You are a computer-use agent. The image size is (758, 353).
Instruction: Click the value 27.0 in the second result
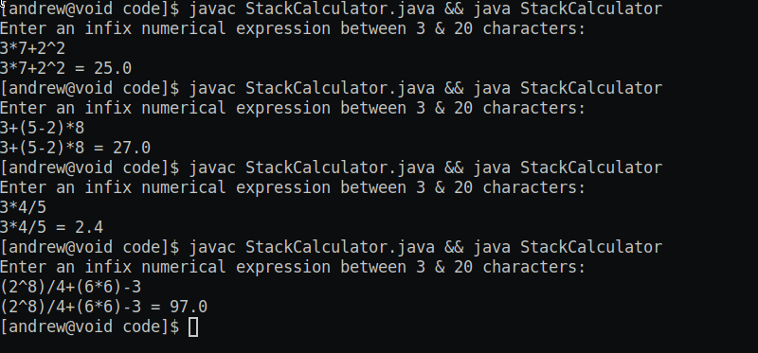pos(132,148)
